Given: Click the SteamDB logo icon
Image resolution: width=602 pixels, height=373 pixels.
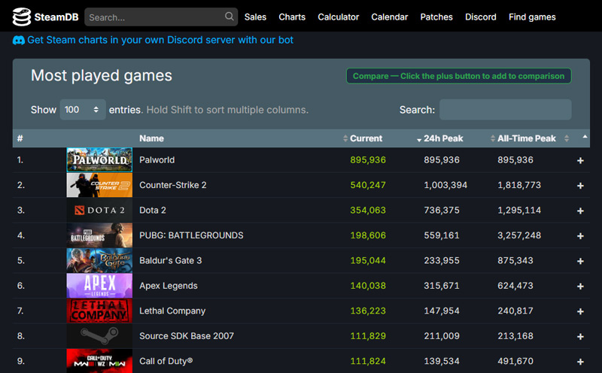Looking at the screenshot, I should point(22,17).
